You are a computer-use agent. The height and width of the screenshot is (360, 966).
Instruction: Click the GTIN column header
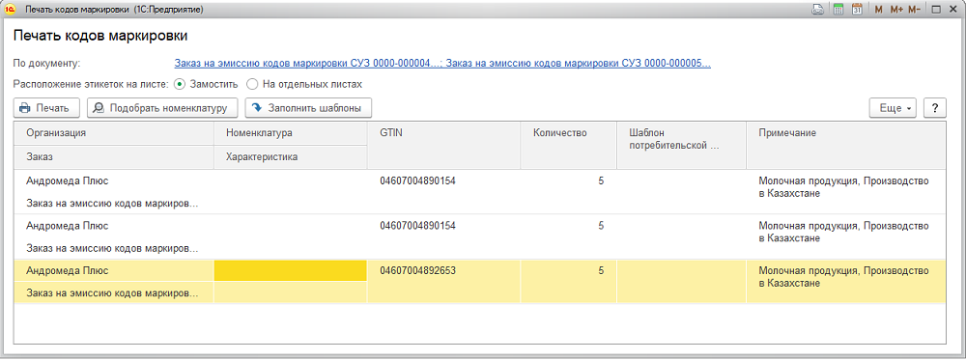(x=443, y=145)
